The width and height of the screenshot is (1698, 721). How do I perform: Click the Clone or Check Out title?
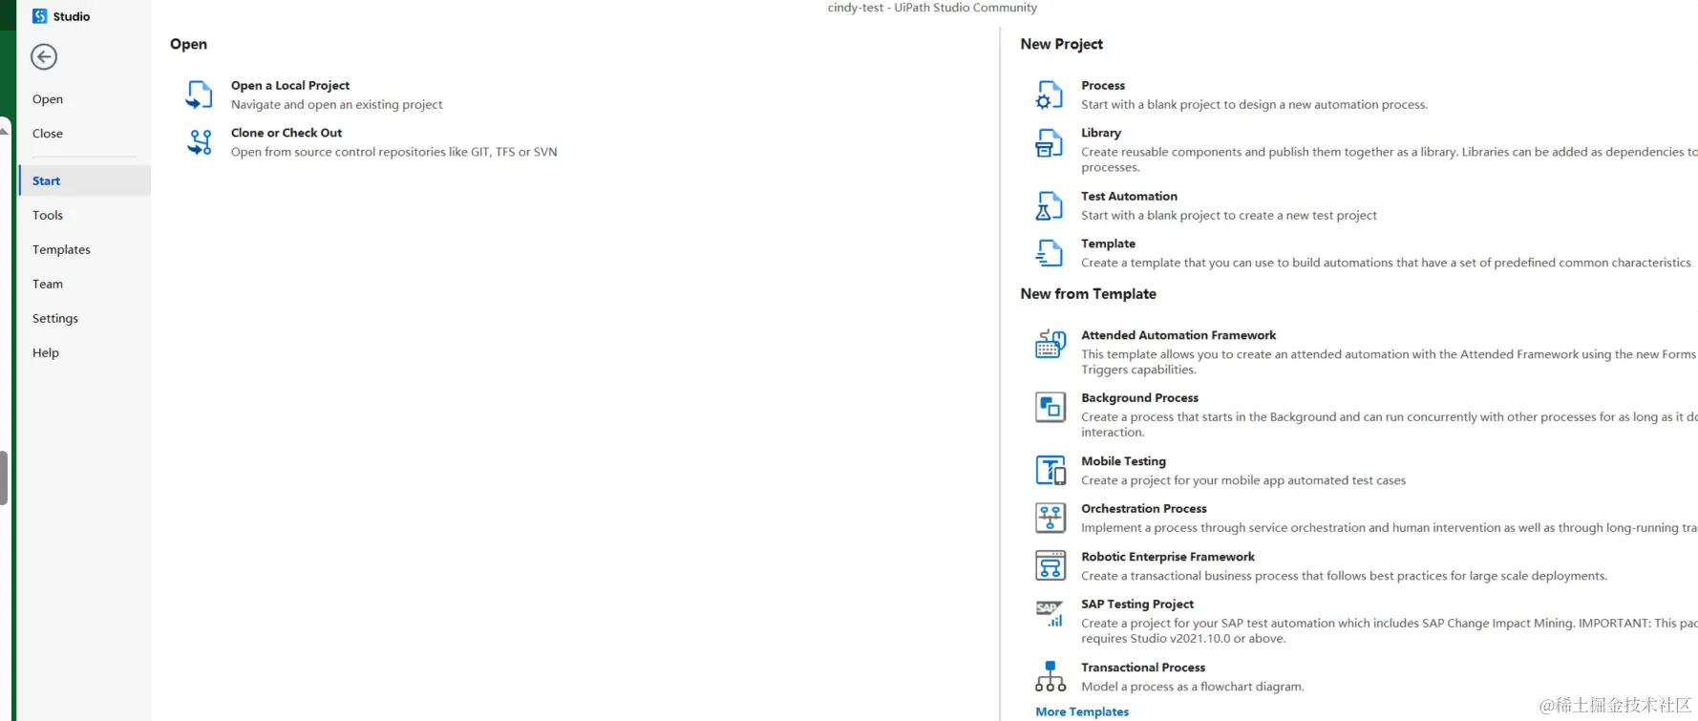coord(287,133)
